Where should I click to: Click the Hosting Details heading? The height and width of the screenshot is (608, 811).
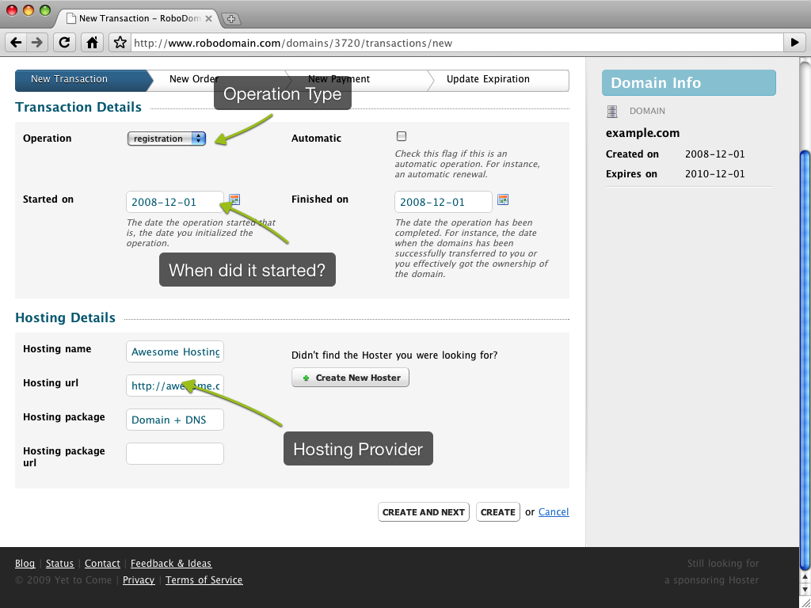[65, 317]
